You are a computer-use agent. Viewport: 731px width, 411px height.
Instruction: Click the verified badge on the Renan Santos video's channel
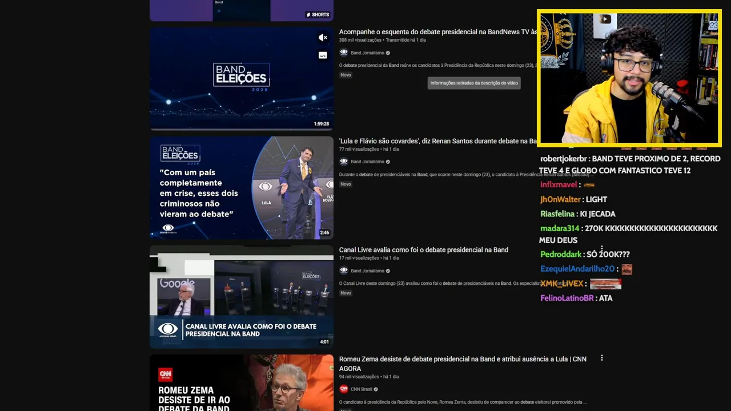click(x=388, y=162)
